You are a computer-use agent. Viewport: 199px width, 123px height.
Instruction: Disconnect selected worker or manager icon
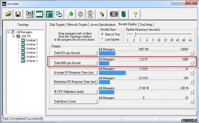(x=114, y=14)
